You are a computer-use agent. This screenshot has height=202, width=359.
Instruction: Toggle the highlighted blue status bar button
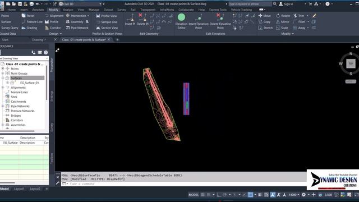click(x=251, y=195)
